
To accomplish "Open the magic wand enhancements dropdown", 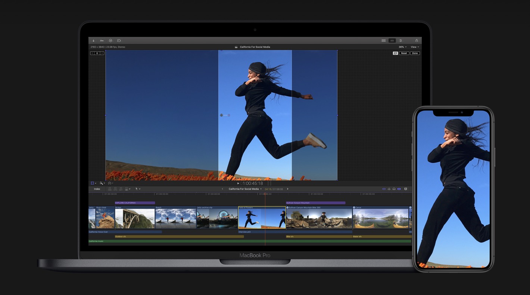I will click(102, 183).
